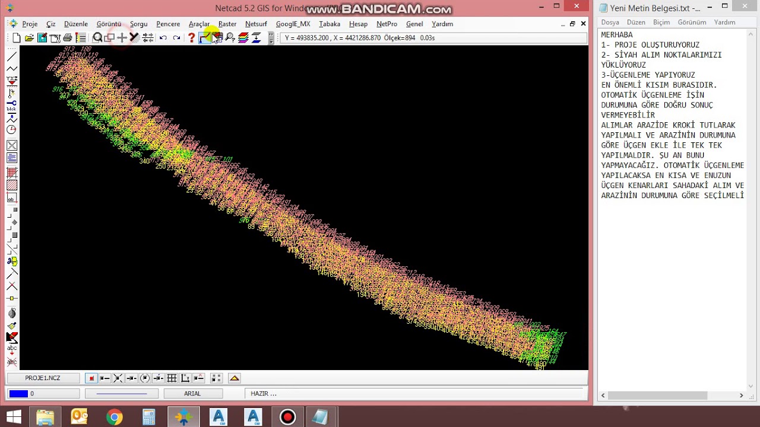Toggle the four-squares snap options button

tap(216, 378)
